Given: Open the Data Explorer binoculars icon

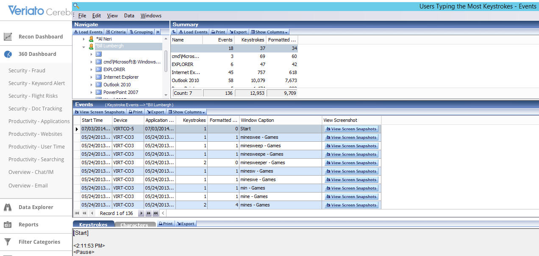Looking at the screenshot, I should [x=8, y=207].
